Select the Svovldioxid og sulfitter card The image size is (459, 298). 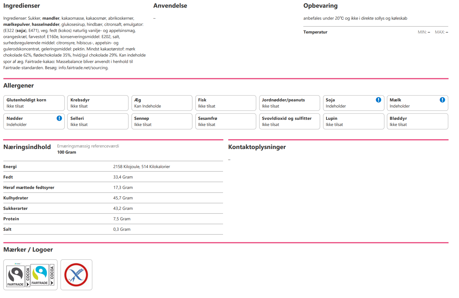pyautogui.click(x=289, y=121)
